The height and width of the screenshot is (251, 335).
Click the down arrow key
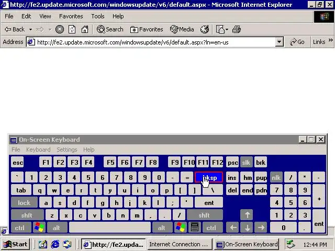click(x=247, y=227)
